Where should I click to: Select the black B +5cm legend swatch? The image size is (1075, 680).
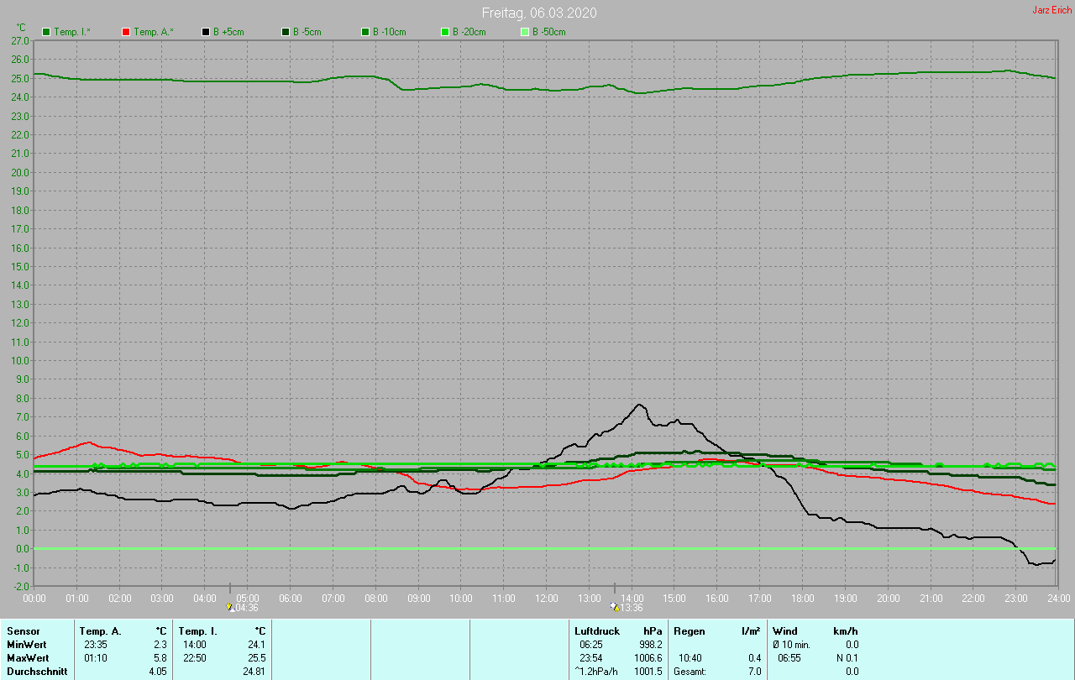pyautogui.click(x=206, y=32)
